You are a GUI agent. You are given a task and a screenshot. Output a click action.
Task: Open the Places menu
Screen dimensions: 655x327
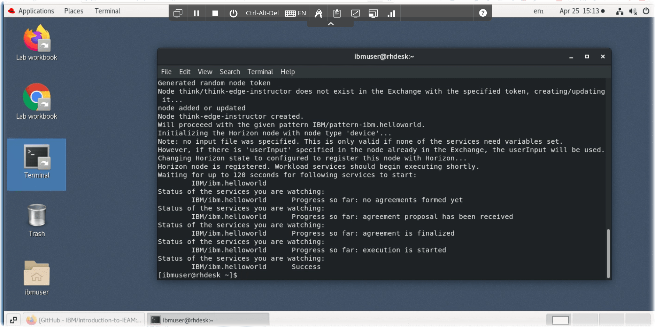74,11
